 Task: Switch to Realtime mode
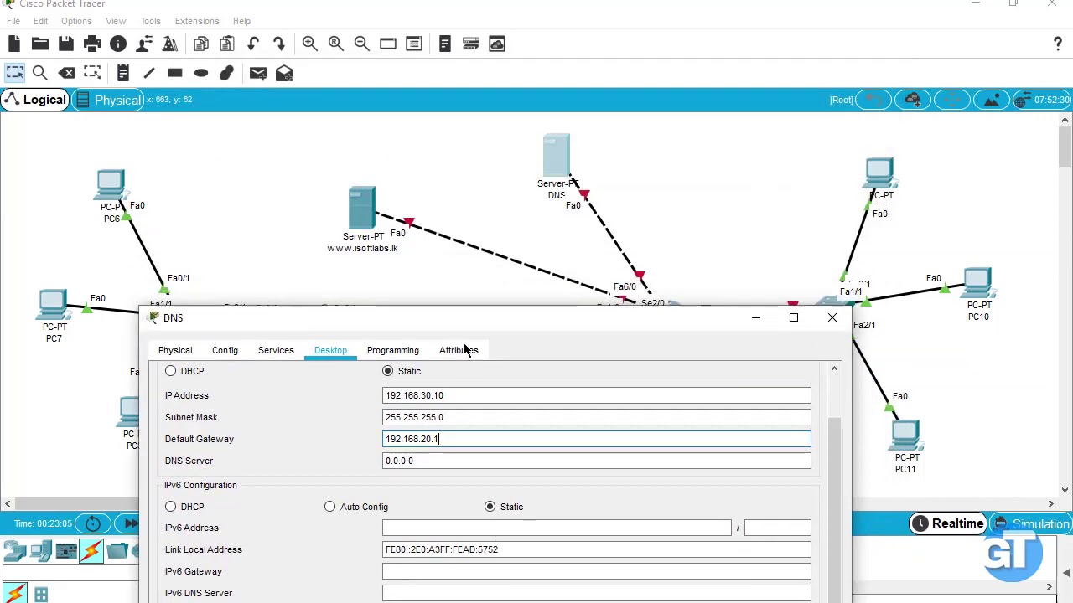click(948, 523)
